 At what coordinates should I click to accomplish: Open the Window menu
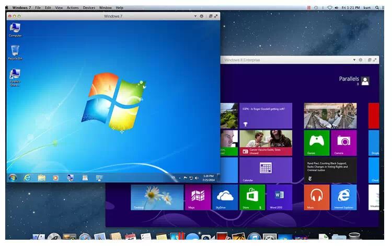pyautogui.click(x=105, y=8)
